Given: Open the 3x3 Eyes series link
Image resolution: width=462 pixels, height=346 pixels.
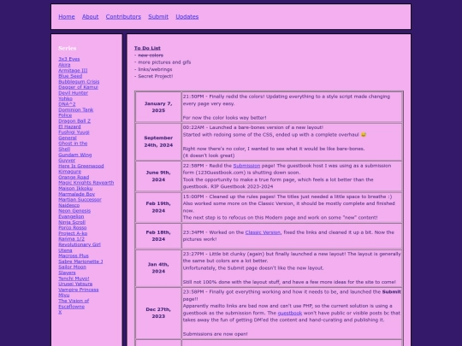Looking at the screenshot, I should point(69,59).
